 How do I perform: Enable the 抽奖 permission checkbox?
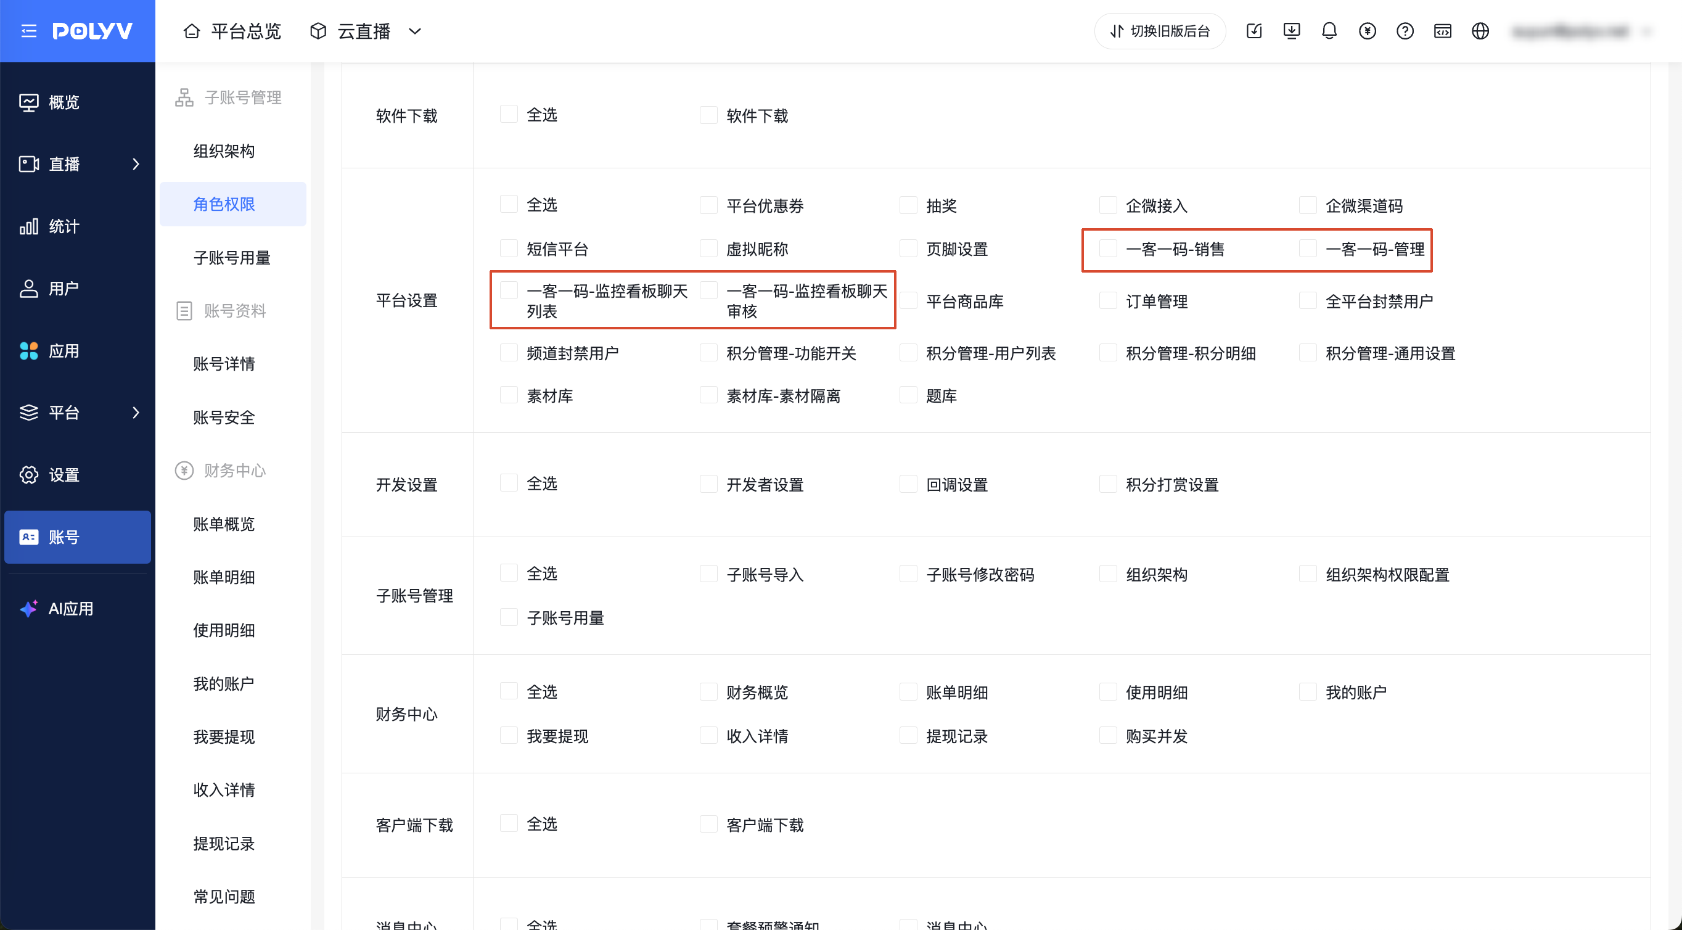(908, 205)
